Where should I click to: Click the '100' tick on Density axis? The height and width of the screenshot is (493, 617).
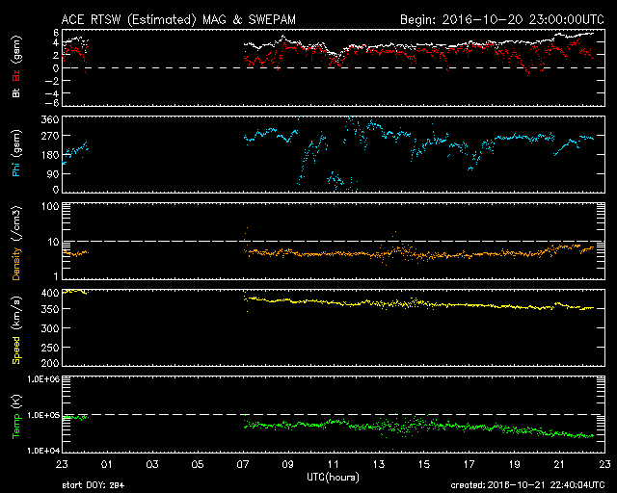[x=50, y=206]
